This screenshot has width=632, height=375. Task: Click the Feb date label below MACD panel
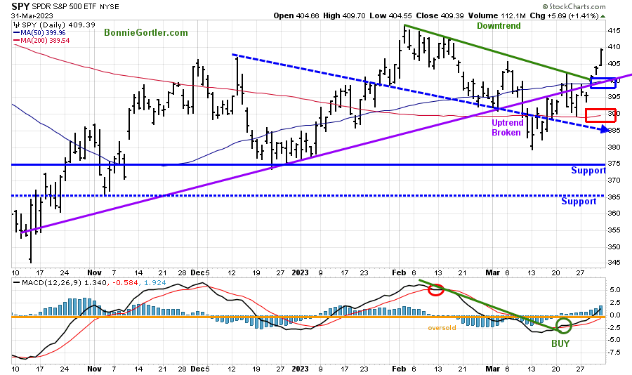click(399, 369)
